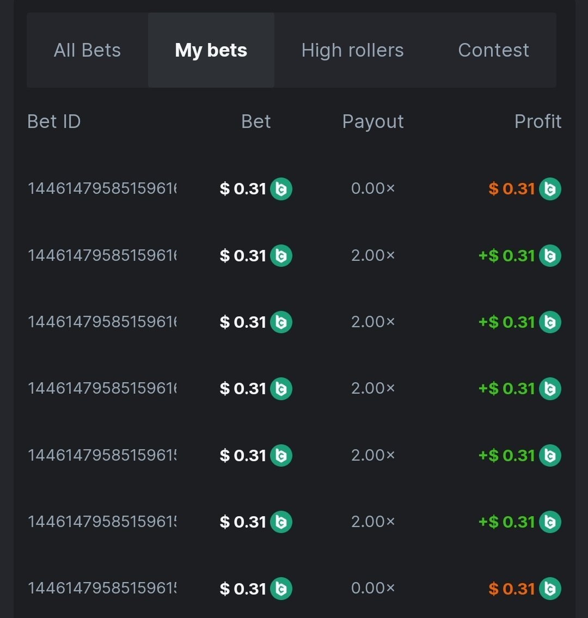The image size is (588, 618).
Task: Click the Payout column header
Action: point(373,121)
